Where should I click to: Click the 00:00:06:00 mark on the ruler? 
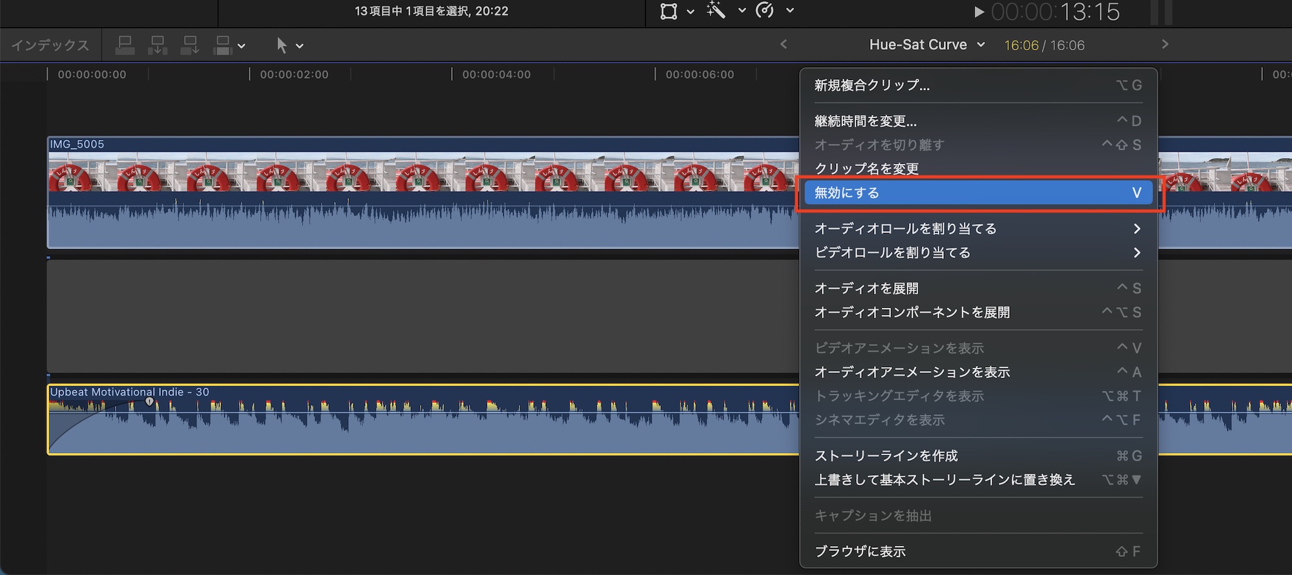pyautogui.click(x=700, y=74)
